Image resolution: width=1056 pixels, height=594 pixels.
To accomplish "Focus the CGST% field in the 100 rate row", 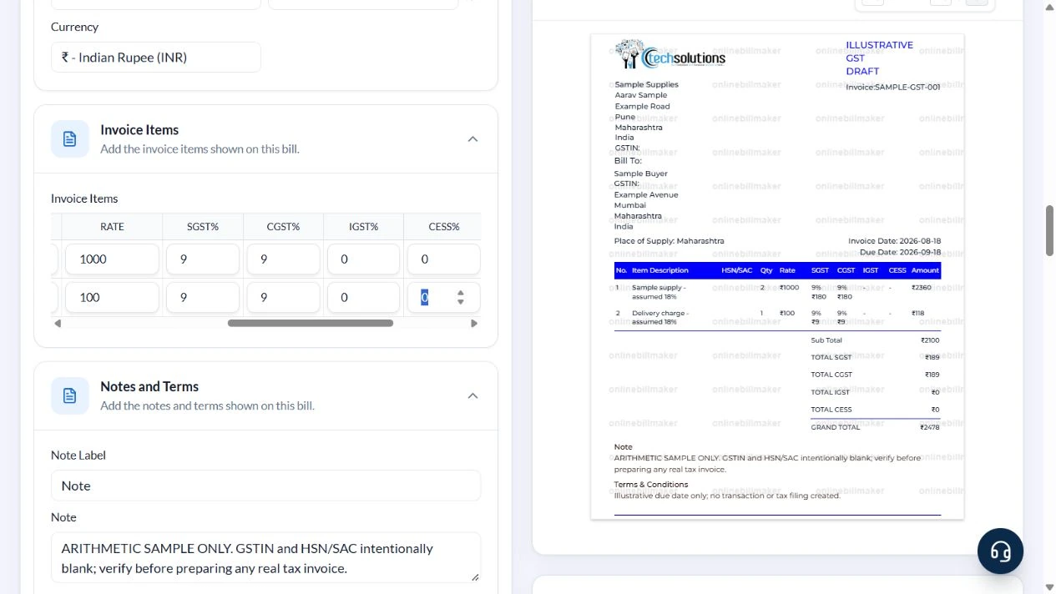I will [x=283, y=297].
